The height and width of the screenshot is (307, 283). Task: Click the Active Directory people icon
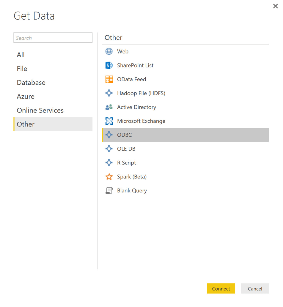pos(109,107)
